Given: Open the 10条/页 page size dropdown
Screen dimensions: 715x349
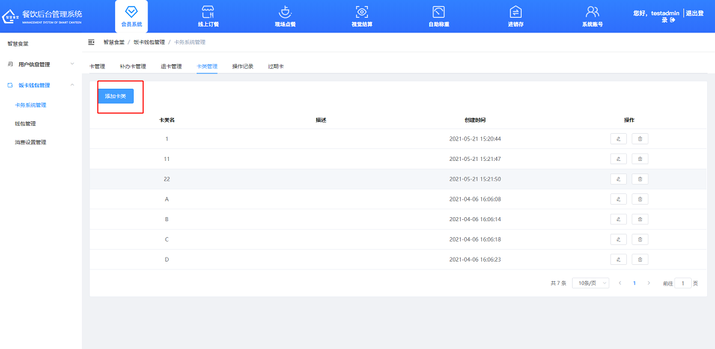Looking at the screenshot, I should tap(590, 283).
